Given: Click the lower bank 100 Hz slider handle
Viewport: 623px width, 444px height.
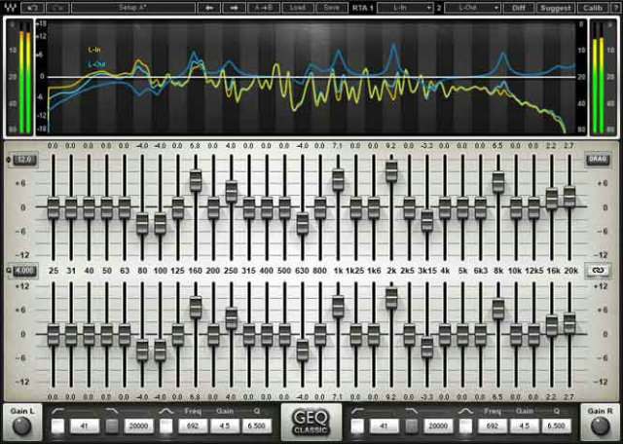Looking at the screenshot, I should coord(160,351).
